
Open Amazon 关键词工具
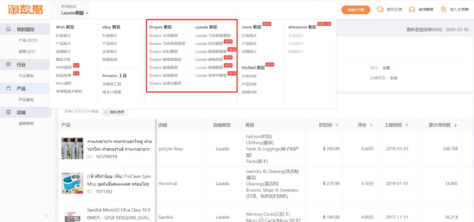[111, 84]
